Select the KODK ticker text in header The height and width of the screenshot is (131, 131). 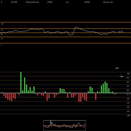click(x=87, y=2)
